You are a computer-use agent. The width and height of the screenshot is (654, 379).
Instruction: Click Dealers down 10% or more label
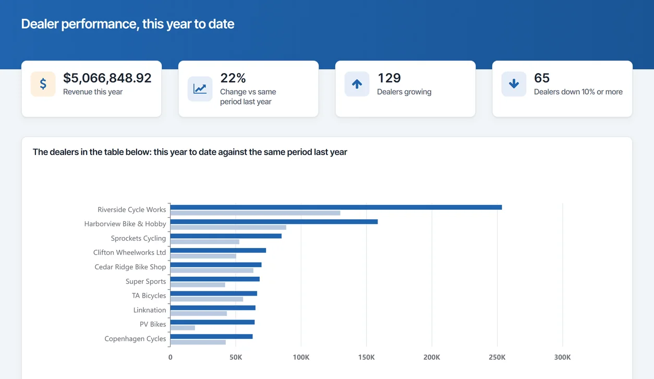(x=578, y=92)
